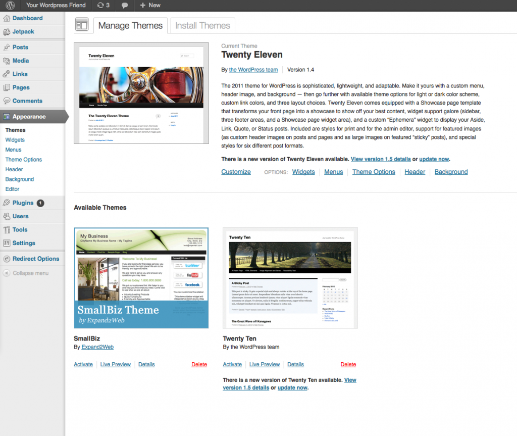Open Widgets link in theme options row
517x436 pixels.
pos(303,172)
